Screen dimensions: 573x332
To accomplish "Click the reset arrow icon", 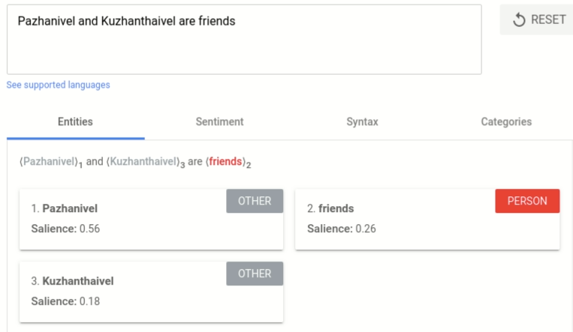I will click(x=519, y=20).
